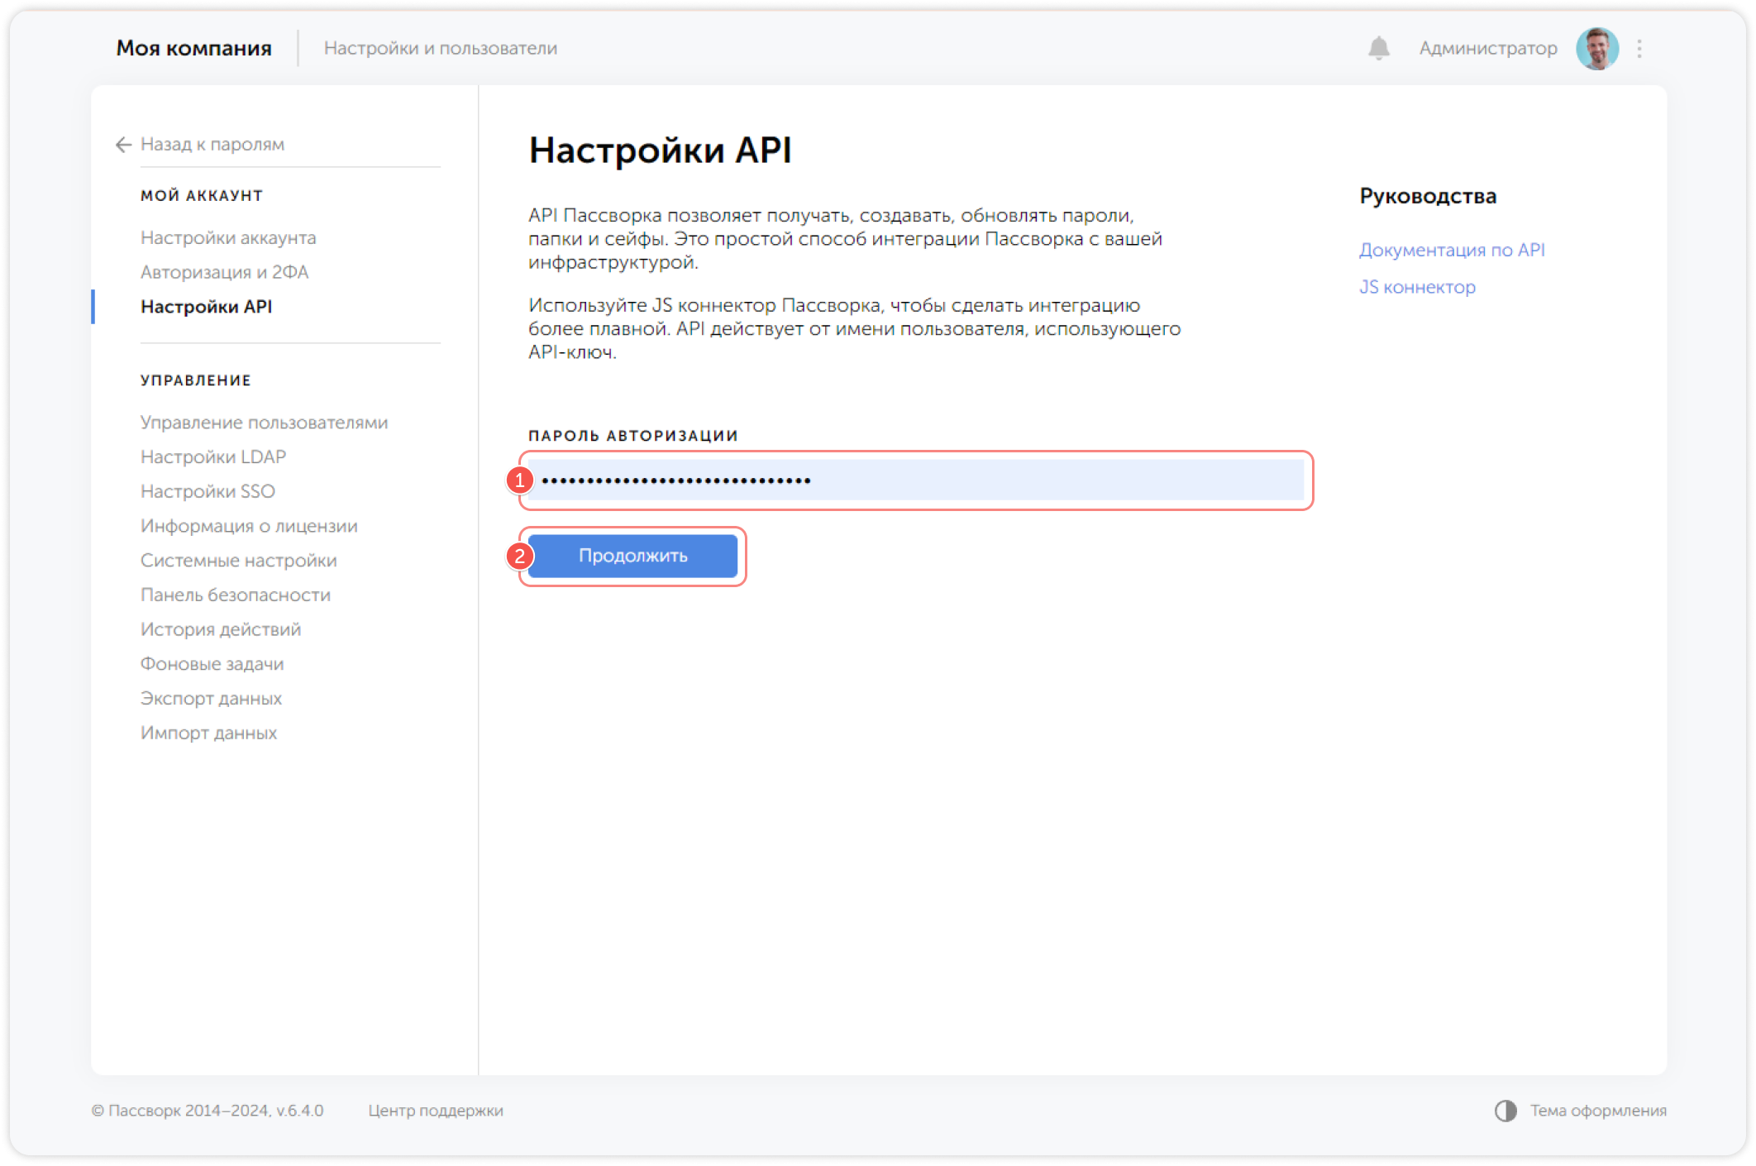Click 'Центр поддержки' at the bottom
Viewport: 1756px width, 1166px height.
tap(437, 1111)
